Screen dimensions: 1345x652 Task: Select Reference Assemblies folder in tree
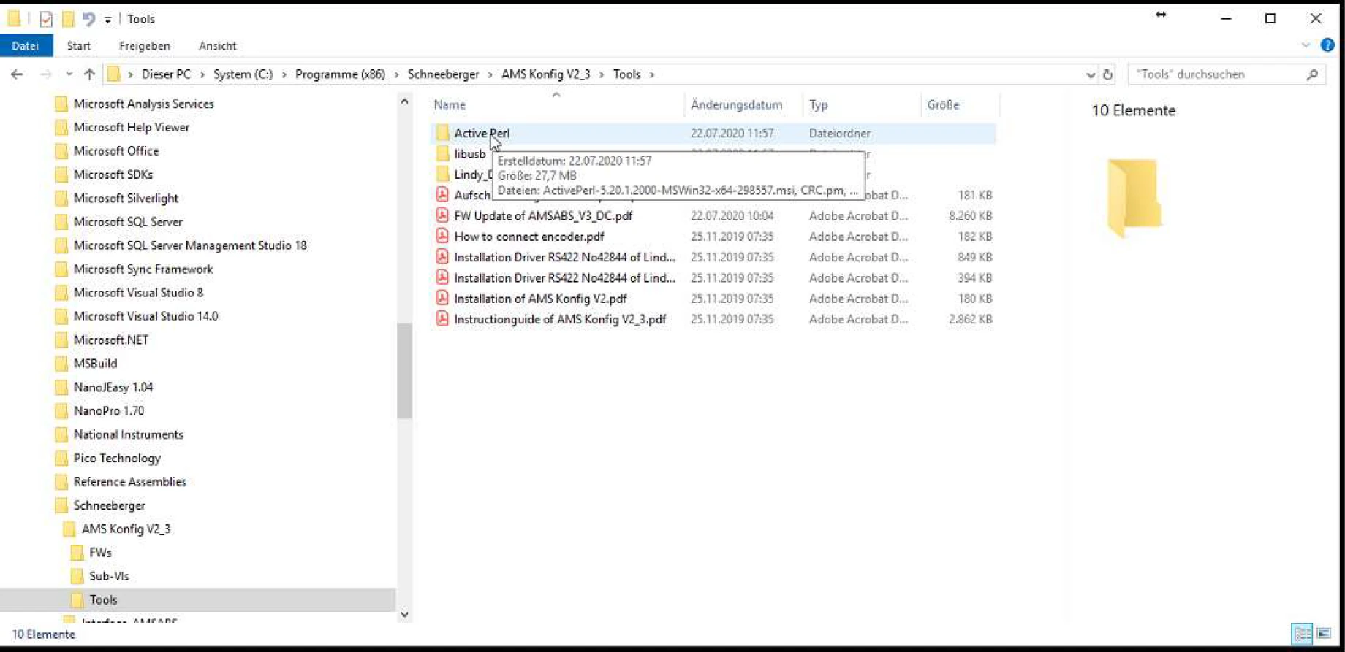click(129, 482)
